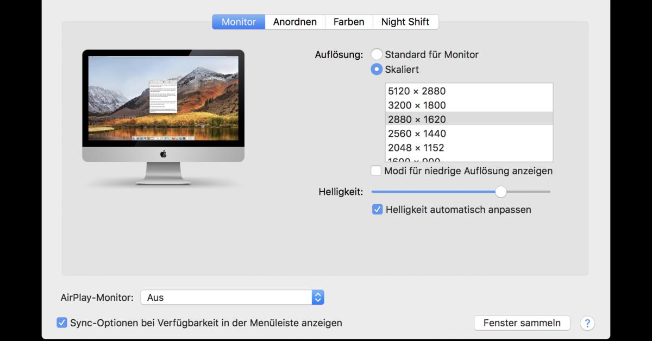Choose the 5120 × 2880 resolution

[x=469, y=91]
